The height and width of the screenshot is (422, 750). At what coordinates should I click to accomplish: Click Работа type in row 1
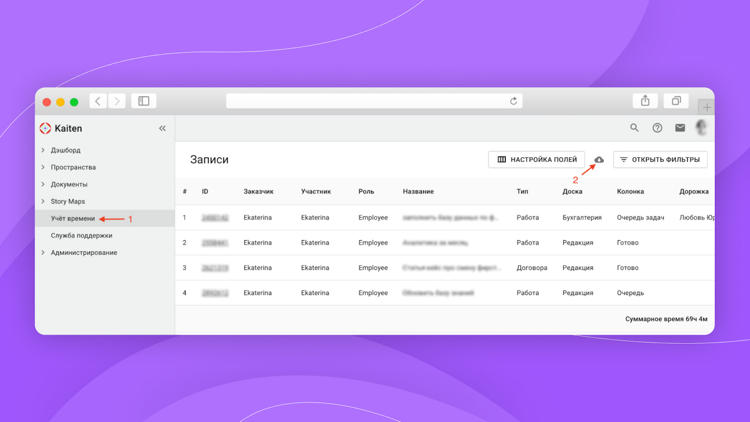[x=527, y=218]
